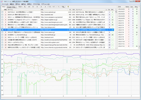Viewport: 141px width, 100px height.
Task: Sort by the スニペット column header
Action: pyautogui.click(x=90, y=10)
